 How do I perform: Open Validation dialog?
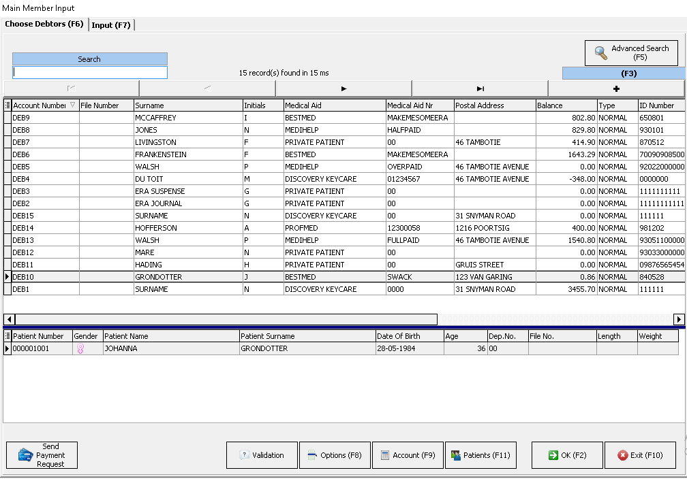coord(262,455)
